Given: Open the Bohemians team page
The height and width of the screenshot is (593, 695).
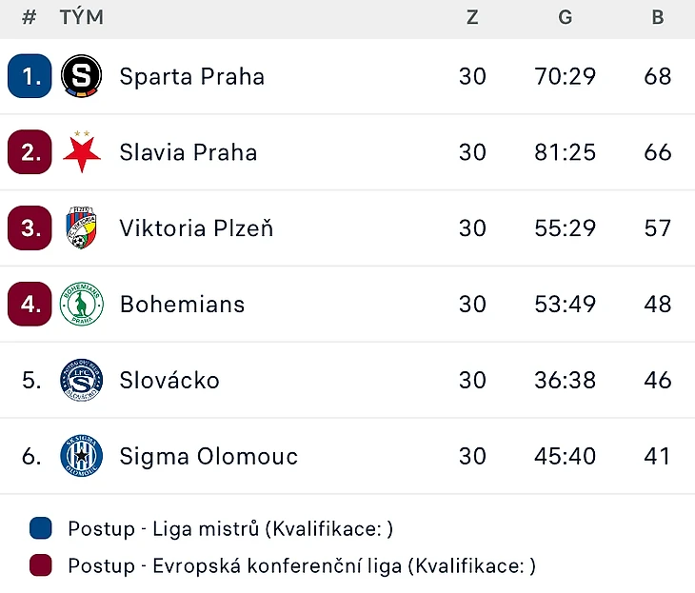Looking at the screenshot, I should 182,305.
